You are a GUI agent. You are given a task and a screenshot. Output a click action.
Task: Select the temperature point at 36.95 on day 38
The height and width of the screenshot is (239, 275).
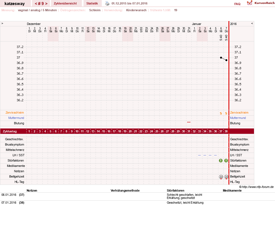click(227, 60)
